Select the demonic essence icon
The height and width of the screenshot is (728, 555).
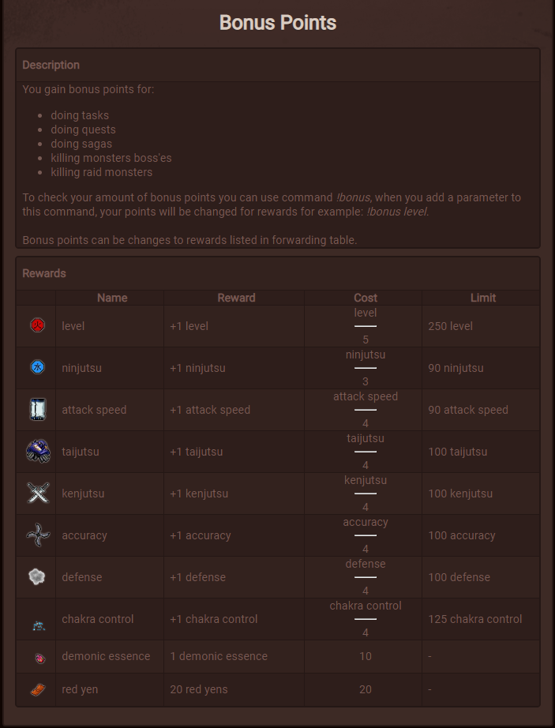(40, 658)
